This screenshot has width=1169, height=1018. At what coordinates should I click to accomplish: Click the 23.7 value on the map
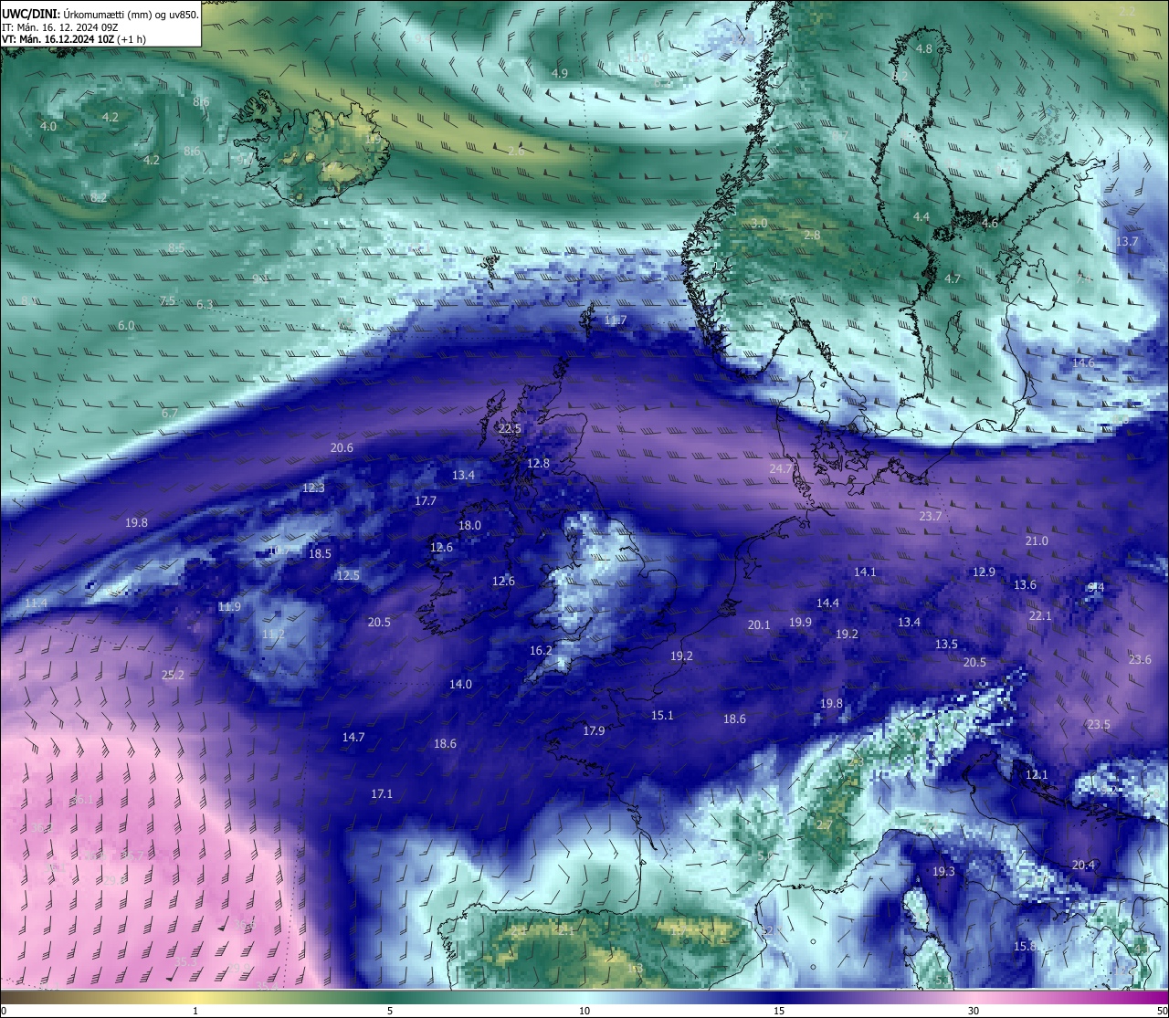tap(930, 517)
